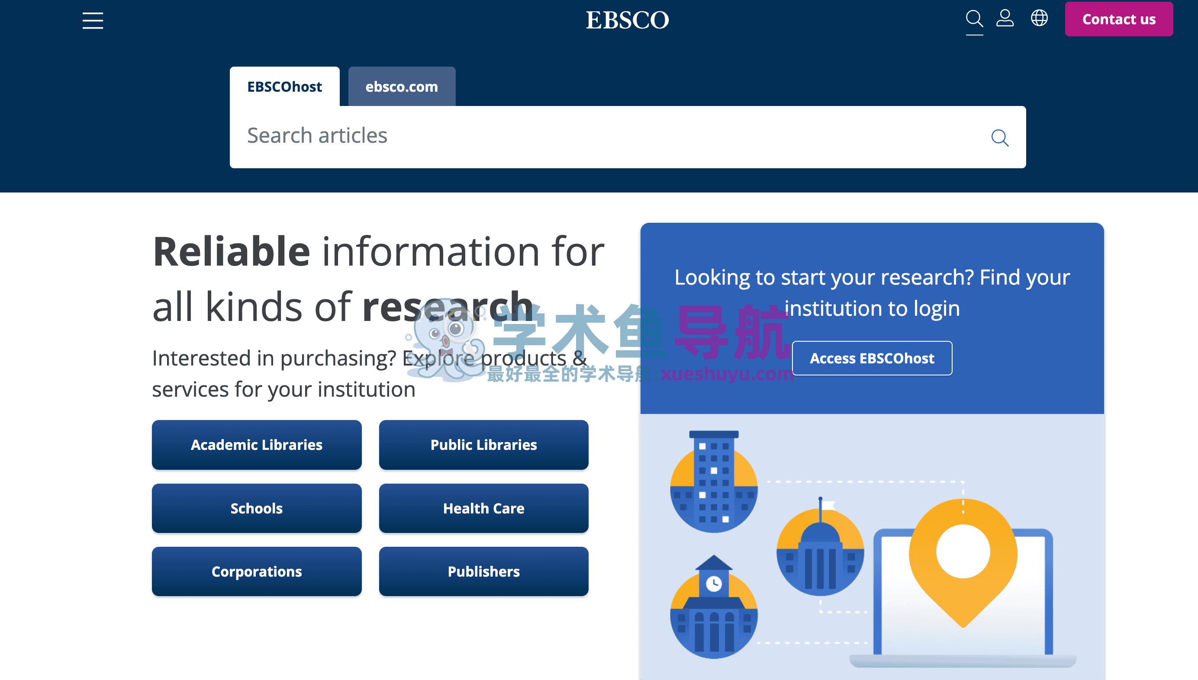Click the header search magnifier icon
1198x680 pixels.
[974, 19]
